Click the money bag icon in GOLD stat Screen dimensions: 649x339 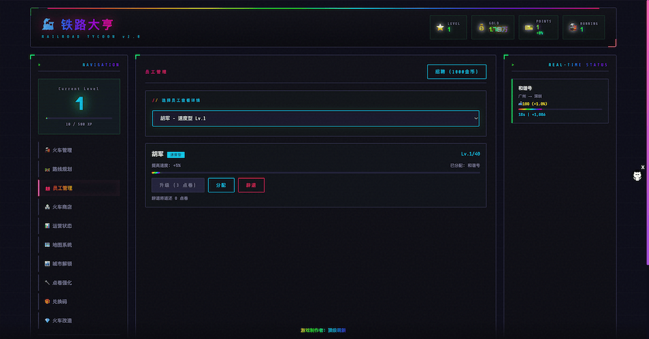click(x=481, y=27)
